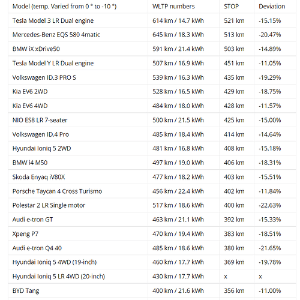Select the Audi e-tron GT entry

pos(32,220)
